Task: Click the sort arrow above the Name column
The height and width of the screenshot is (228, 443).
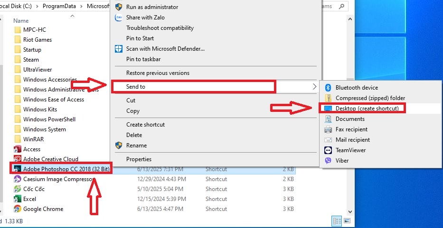Action: point(72,16)
